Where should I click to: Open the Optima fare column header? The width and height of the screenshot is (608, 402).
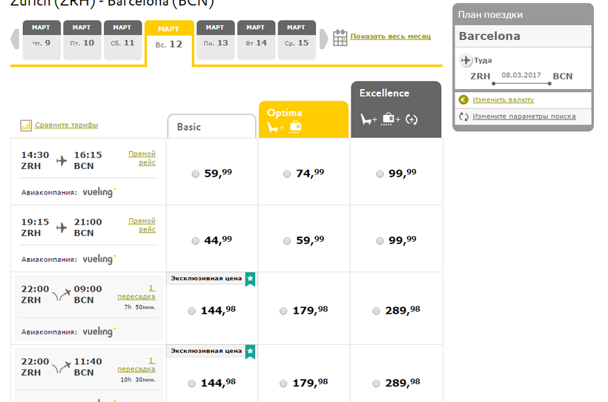303,119
